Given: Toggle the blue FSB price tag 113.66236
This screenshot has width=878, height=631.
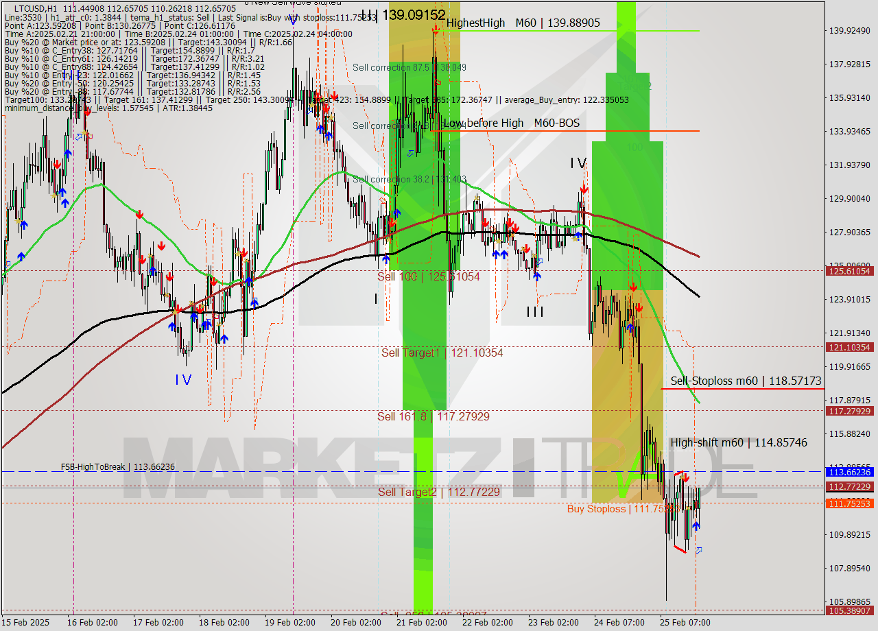Looking at the screenshot, I should 849,472.
